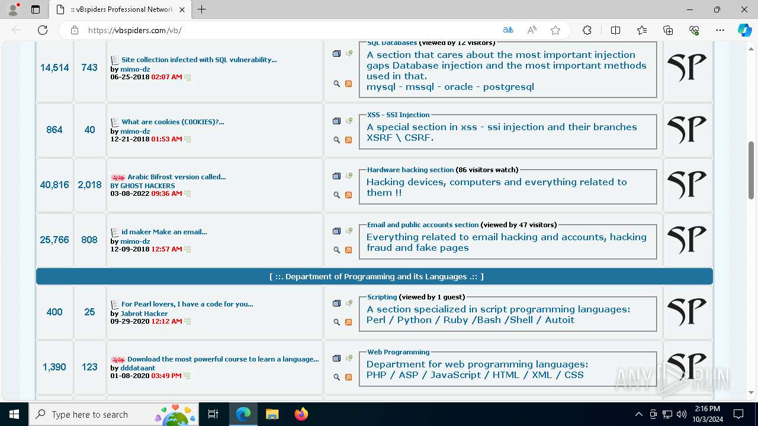Open thread "What are cookies (COOKIES)?..."
The image size is (758, 426).
click(x=173, y=122)
